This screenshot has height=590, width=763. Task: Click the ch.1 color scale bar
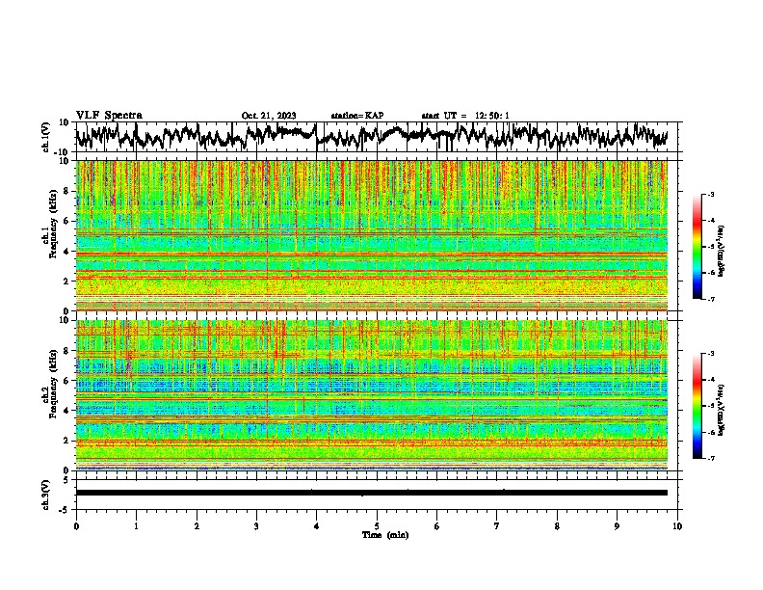(x=697, y=247)
